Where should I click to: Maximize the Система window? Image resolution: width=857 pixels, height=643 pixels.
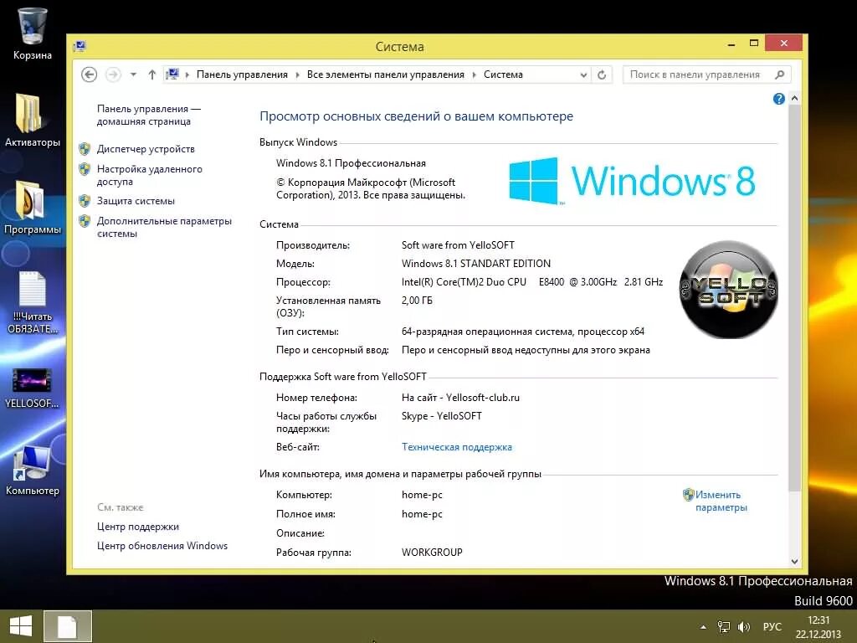[754, 44]
